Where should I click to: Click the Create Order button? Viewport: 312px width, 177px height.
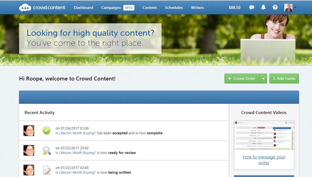point(242,79)
